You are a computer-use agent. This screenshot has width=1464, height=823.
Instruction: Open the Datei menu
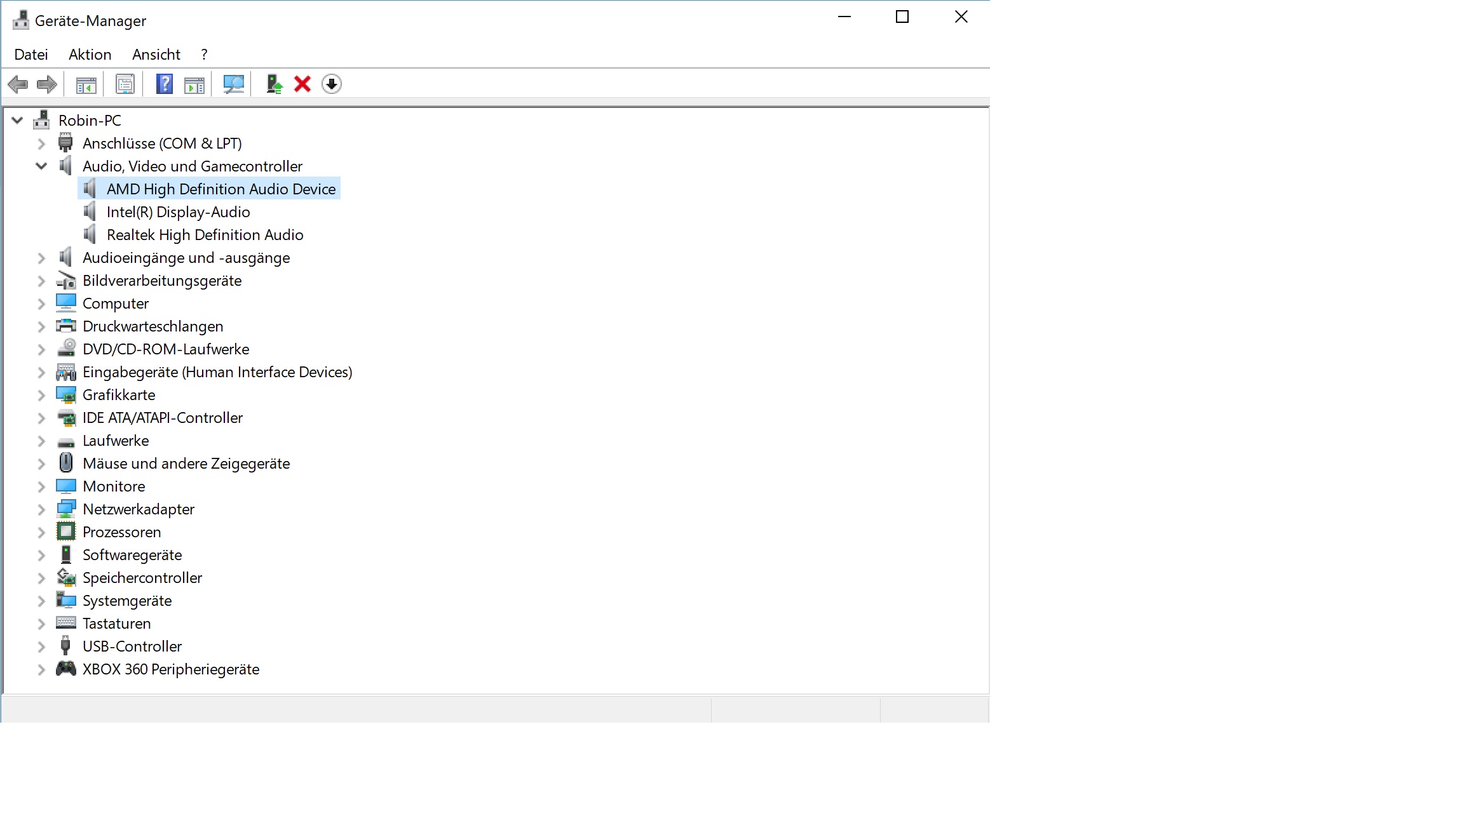pos(31,55)
